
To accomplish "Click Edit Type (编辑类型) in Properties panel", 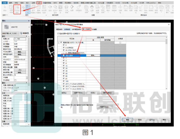I will 24,33.
